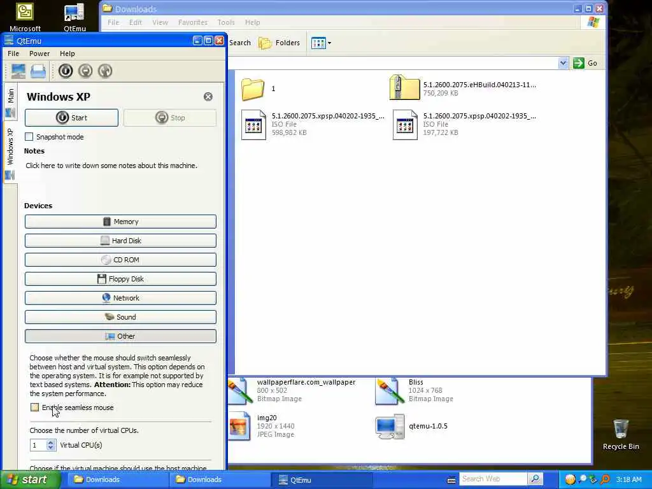Open the QtEmu File menu
Screen dimensions: 652x489
(13, 53)
